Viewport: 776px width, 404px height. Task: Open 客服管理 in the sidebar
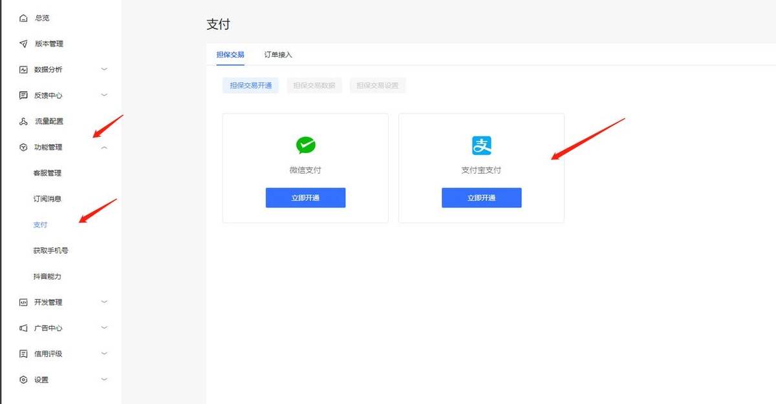click(47, 173)
